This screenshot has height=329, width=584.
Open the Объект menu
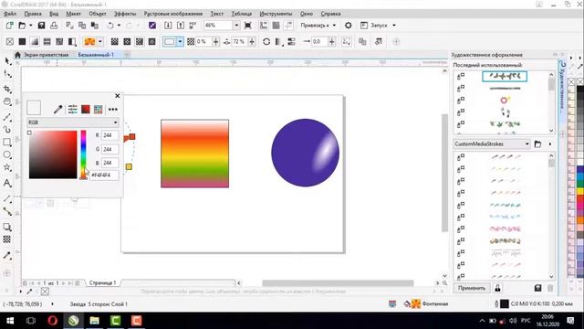point(98,14)
